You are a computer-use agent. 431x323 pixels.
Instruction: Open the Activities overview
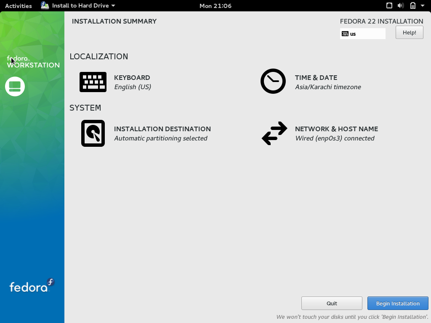pyautogui.click(x=19, y=5)
